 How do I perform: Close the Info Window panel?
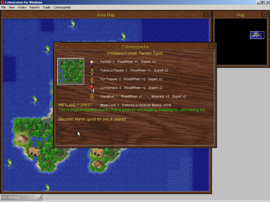[39, 197]
